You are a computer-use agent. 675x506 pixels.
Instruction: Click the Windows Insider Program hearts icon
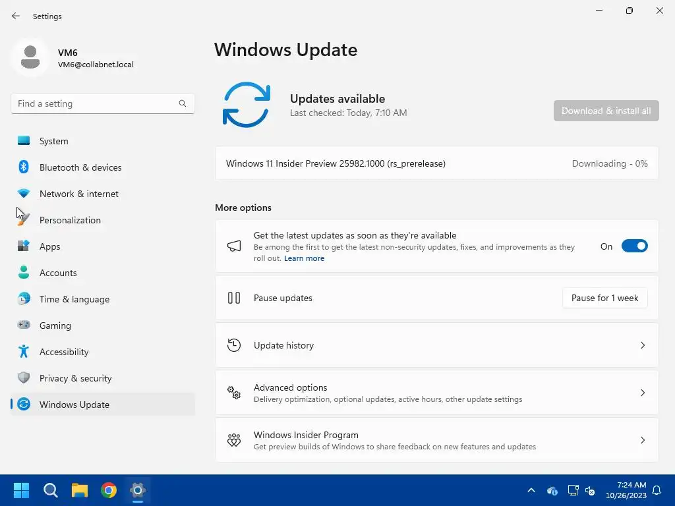(x=234, y=439)
